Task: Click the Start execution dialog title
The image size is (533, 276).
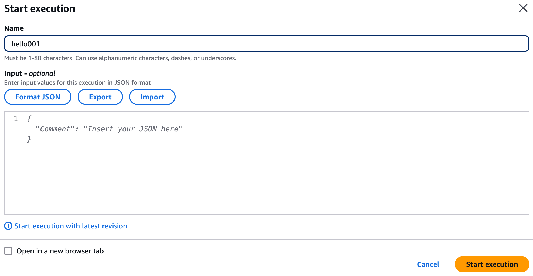Action: (40, 8)
